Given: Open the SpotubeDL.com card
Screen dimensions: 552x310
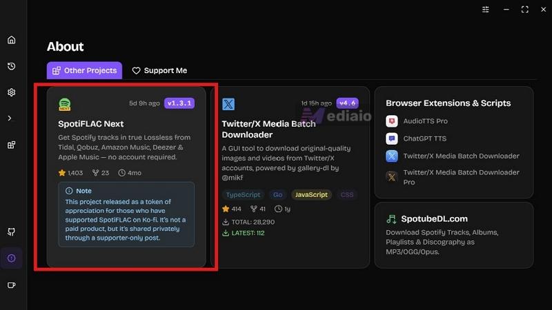Looking at the screenshot, I should [454, 235].
